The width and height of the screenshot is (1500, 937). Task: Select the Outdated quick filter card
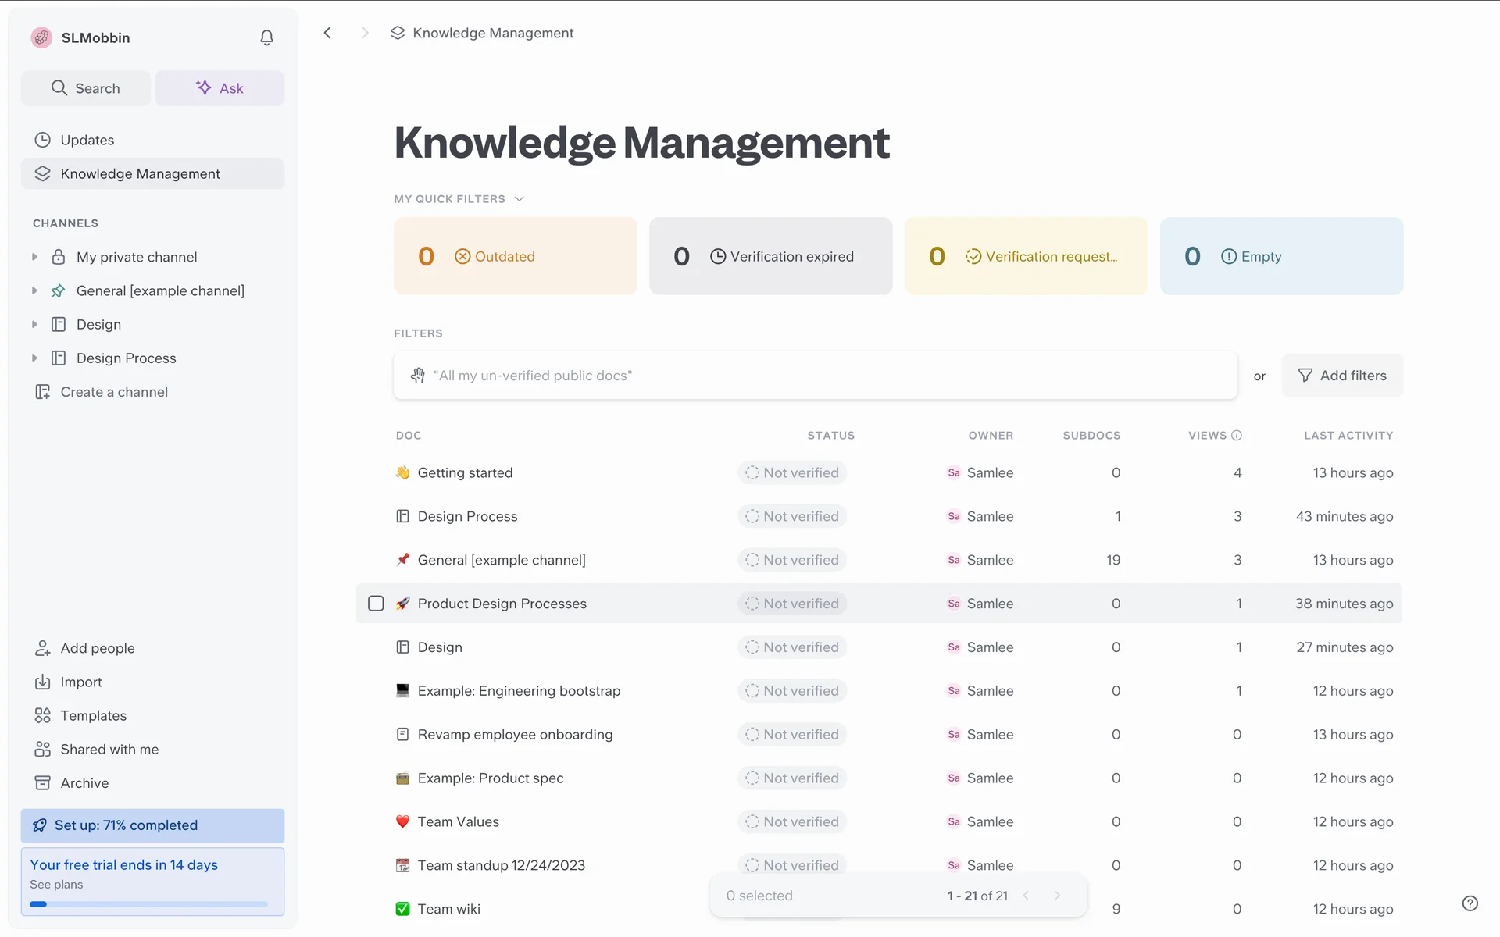point(515,256)
